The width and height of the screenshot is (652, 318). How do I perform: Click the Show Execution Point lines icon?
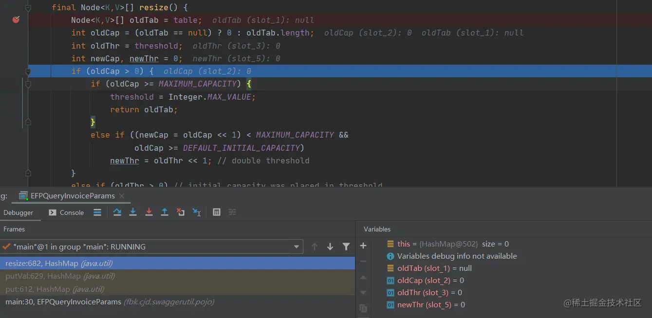[x=97, y=212]
